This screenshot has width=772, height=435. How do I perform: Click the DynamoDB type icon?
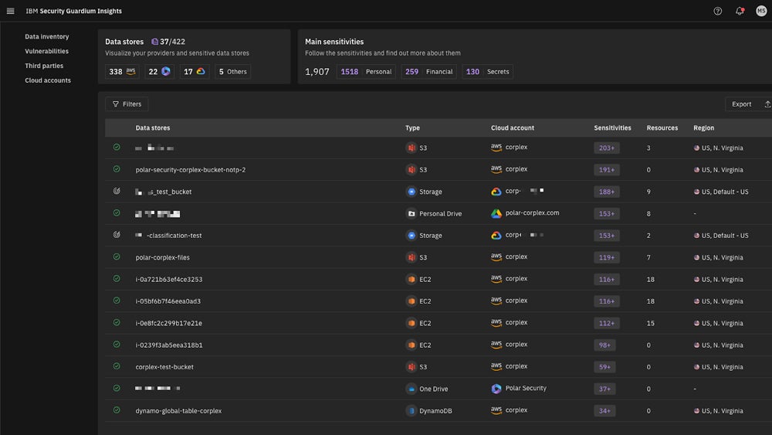(411, 411)
